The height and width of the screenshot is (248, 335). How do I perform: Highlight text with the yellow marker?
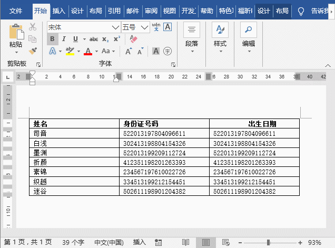[70, 51]
